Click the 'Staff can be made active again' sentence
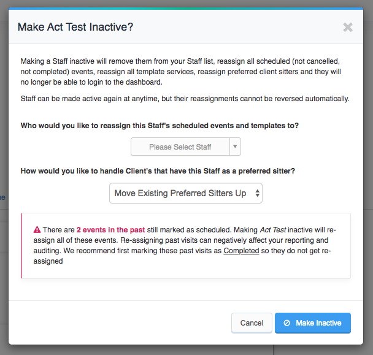373x355 pixels. (x=185, y=99)
